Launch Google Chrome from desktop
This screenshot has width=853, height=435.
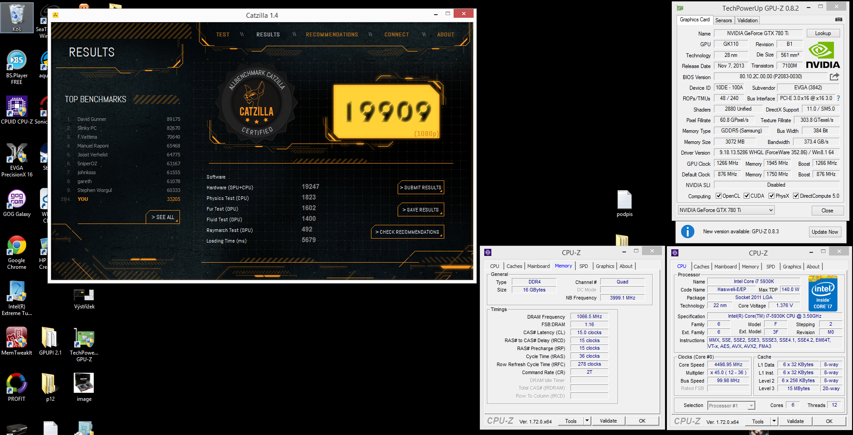pos(17,253)
